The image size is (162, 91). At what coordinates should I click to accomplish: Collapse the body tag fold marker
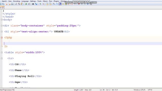coord(2,20)
